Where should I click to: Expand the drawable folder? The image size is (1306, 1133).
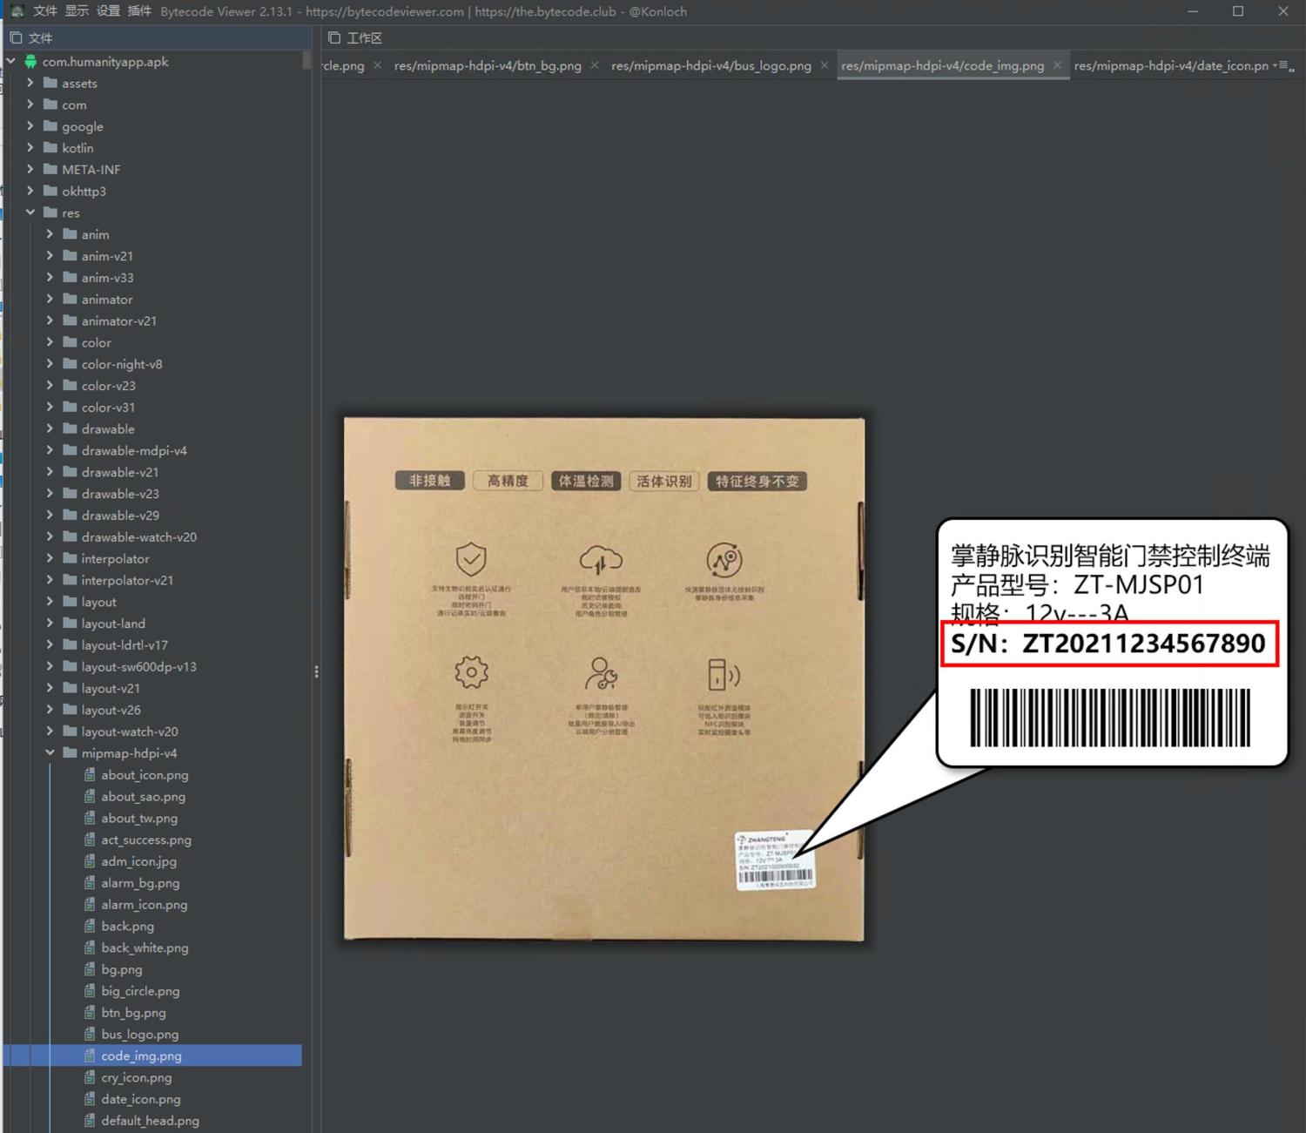(x=50, y=428)
